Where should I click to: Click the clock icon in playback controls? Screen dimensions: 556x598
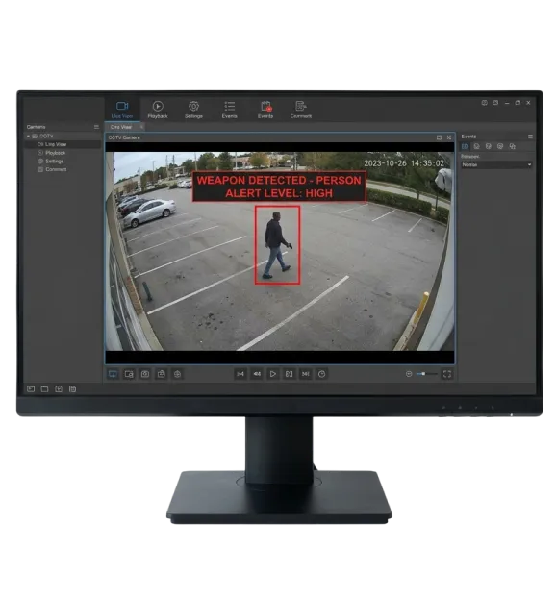321,374
